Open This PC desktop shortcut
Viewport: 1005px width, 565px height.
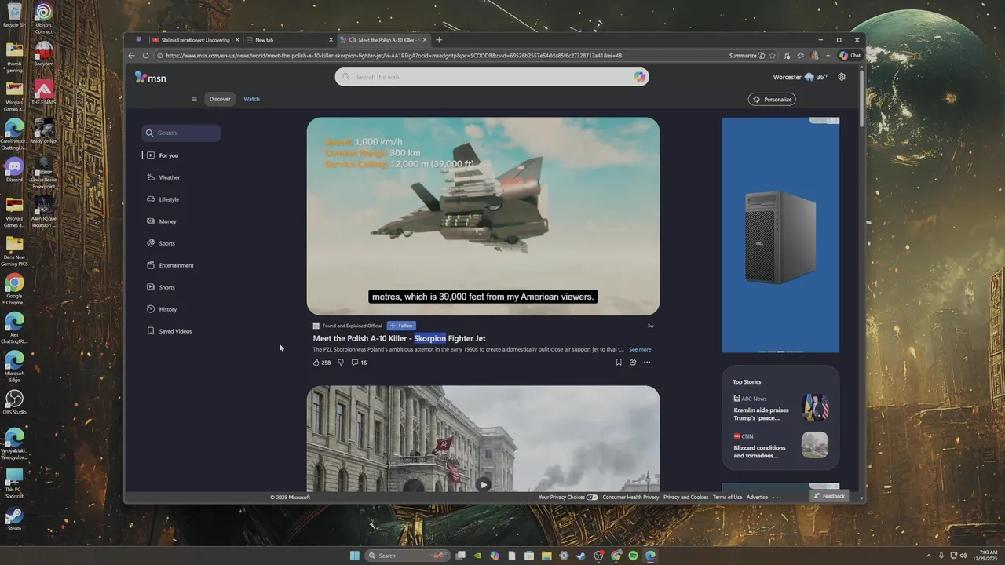tap(14, 483)
